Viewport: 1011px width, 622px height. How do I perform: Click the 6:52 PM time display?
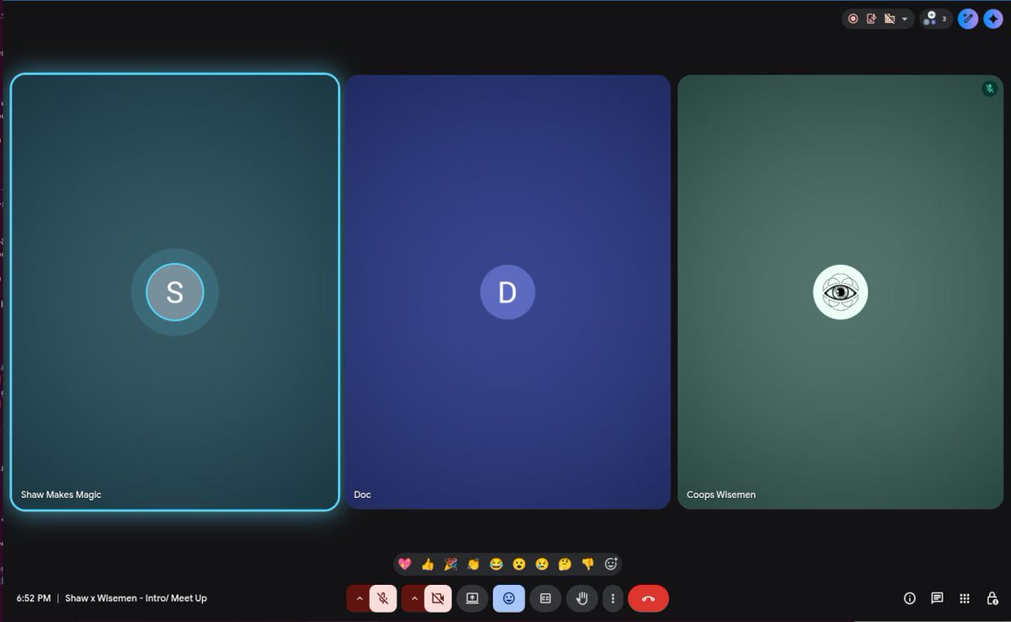(33, 598)
